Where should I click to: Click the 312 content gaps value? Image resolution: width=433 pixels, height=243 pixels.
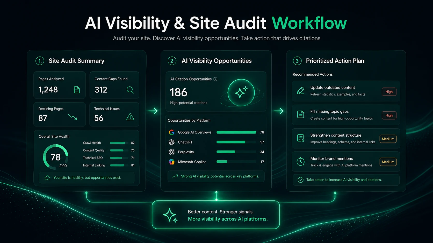[101, 90]
